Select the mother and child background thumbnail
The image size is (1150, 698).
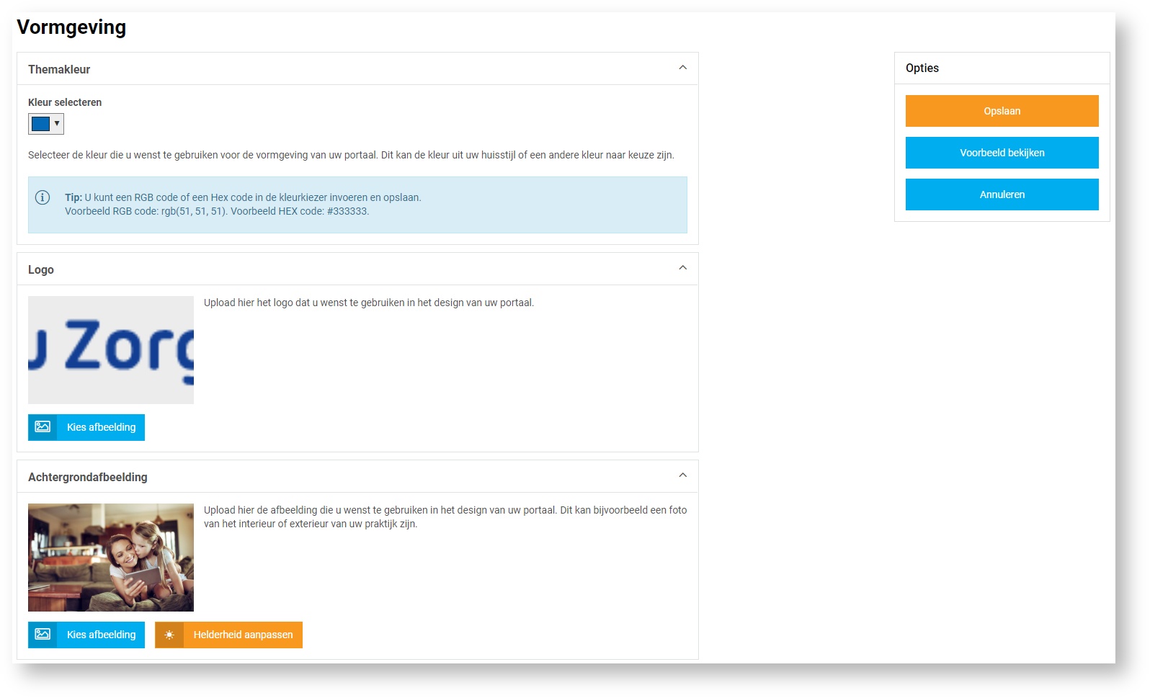(111, 558)
